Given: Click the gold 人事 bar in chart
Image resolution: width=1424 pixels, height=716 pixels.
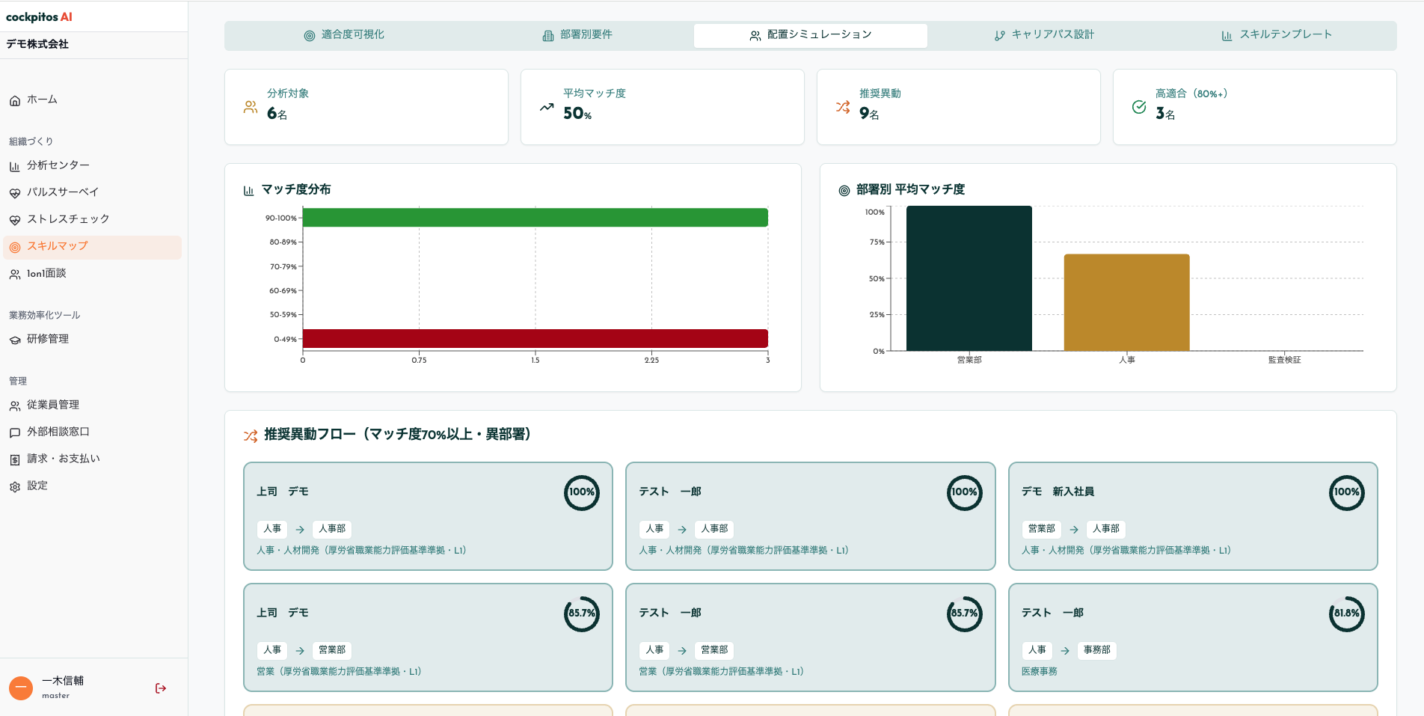Looking at the screenshot, I should (x=1127, y=302).
